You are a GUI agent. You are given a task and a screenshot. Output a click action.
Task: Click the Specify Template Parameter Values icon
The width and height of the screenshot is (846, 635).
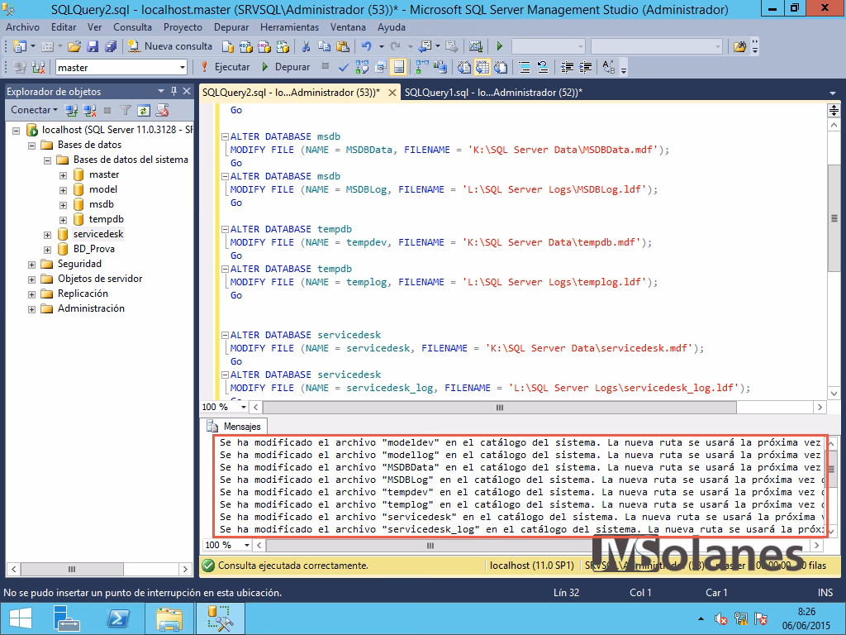[x=609, y=68]
